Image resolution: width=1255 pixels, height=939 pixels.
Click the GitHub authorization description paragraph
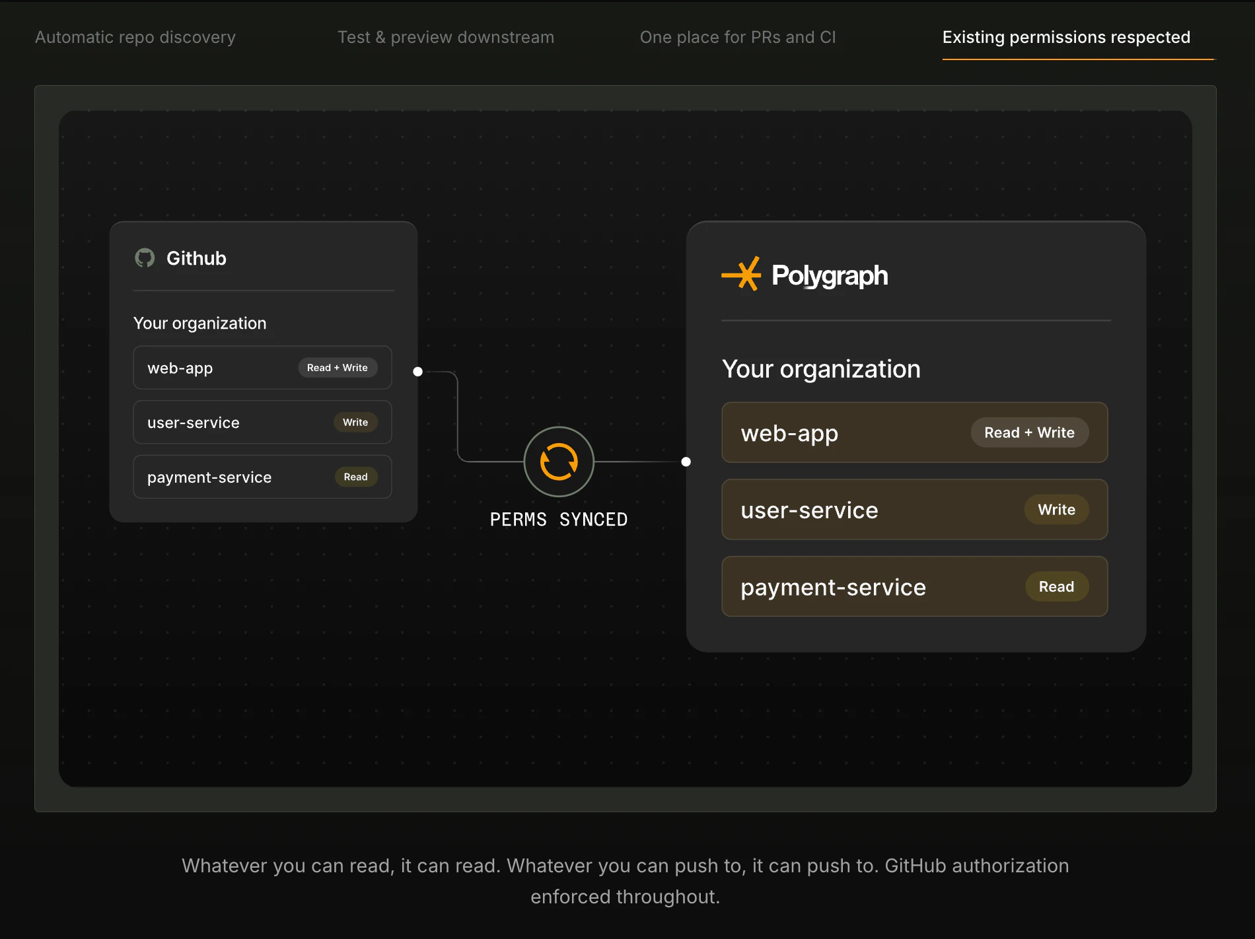tap(626, 881)
